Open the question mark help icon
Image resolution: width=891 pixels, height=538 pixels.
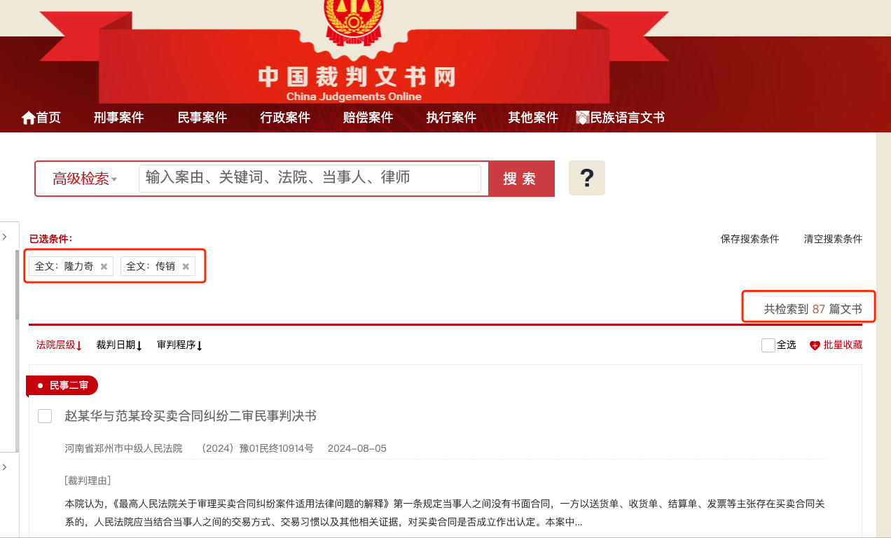coord(587,178)
